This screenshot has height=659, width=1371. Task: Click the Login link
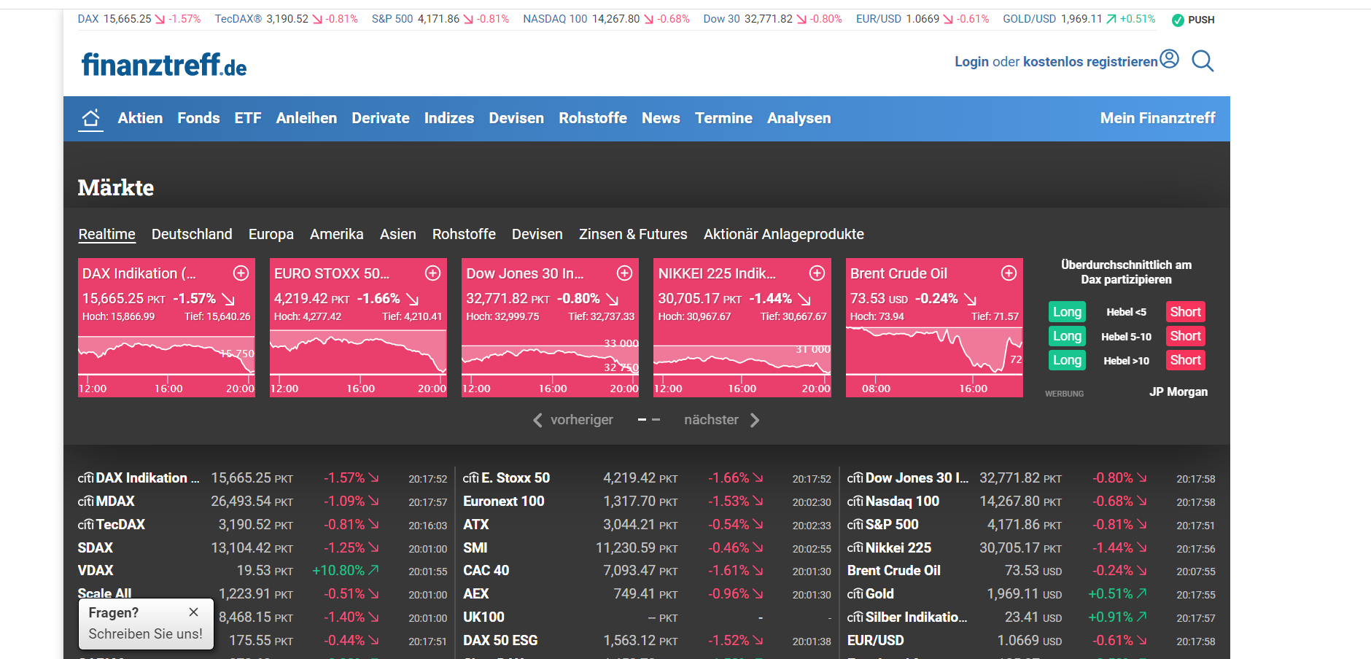pos(972,62)
